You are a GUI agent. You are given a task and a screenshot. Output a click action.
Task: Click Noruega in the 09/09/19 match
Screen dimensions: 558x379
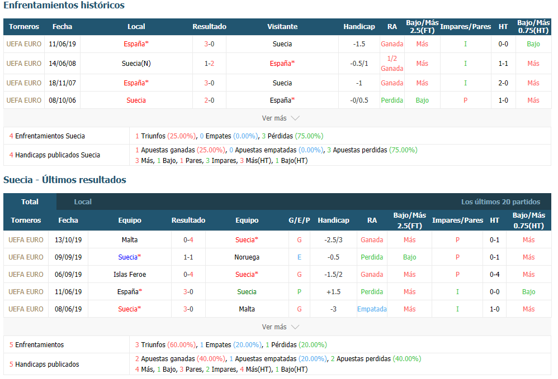pos(247,257)
